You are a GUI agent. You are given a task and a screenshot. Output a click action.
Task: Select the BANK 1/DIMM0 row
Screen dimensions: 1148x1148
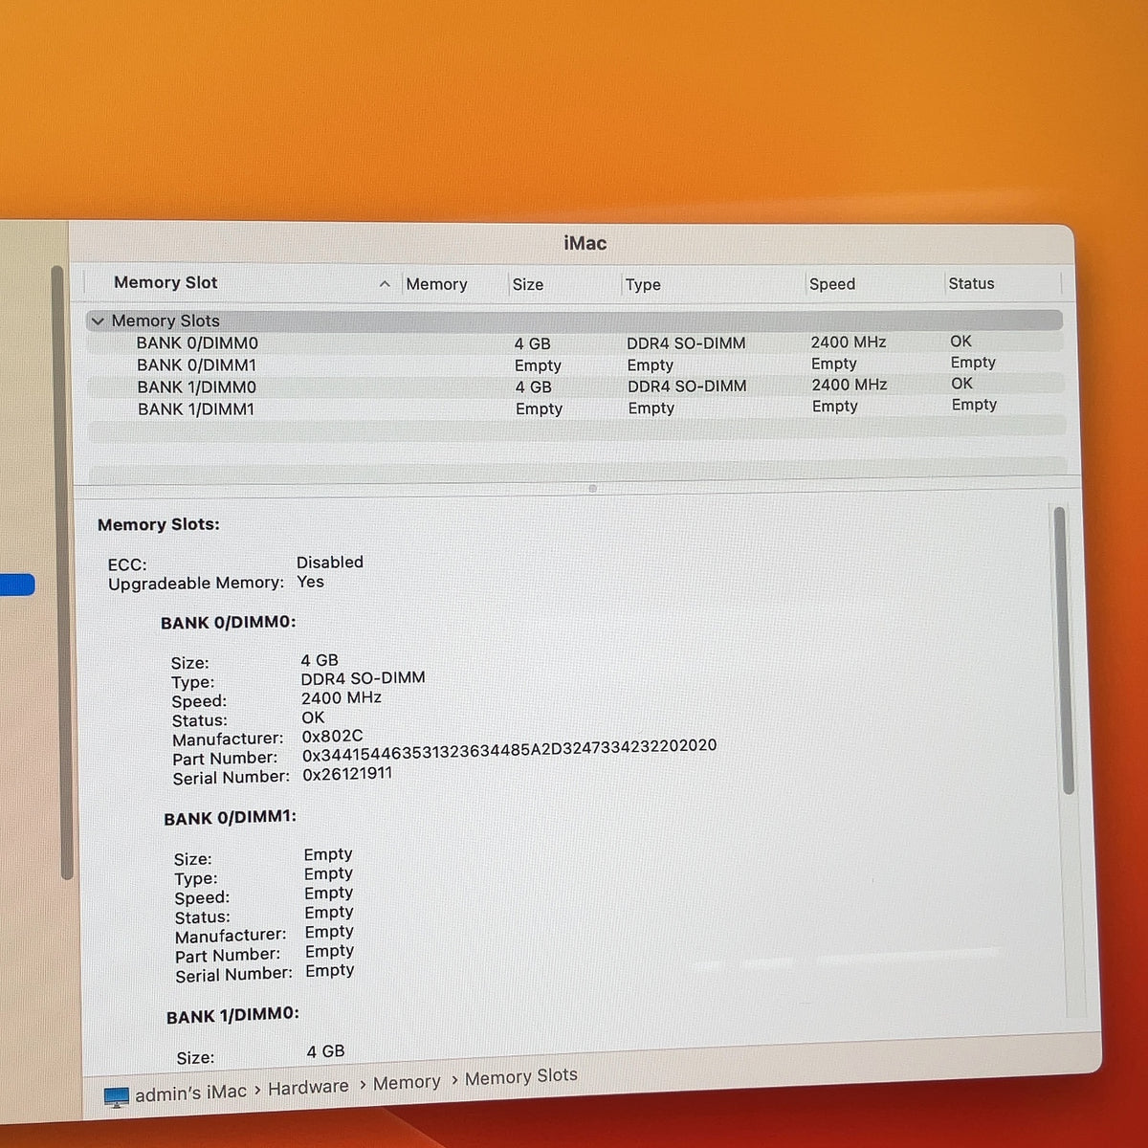(575, 386)
